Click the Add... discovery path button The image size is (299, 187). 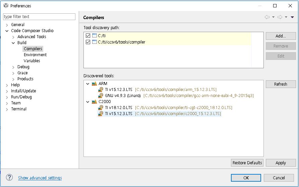[x=281, y=36]
